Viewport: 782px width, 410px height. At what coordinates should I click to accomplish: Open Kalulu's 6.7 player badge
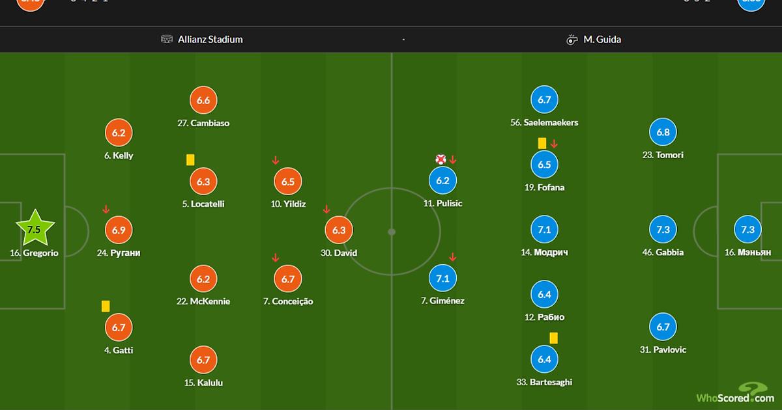pyautogui.click(x=203, y=360)
